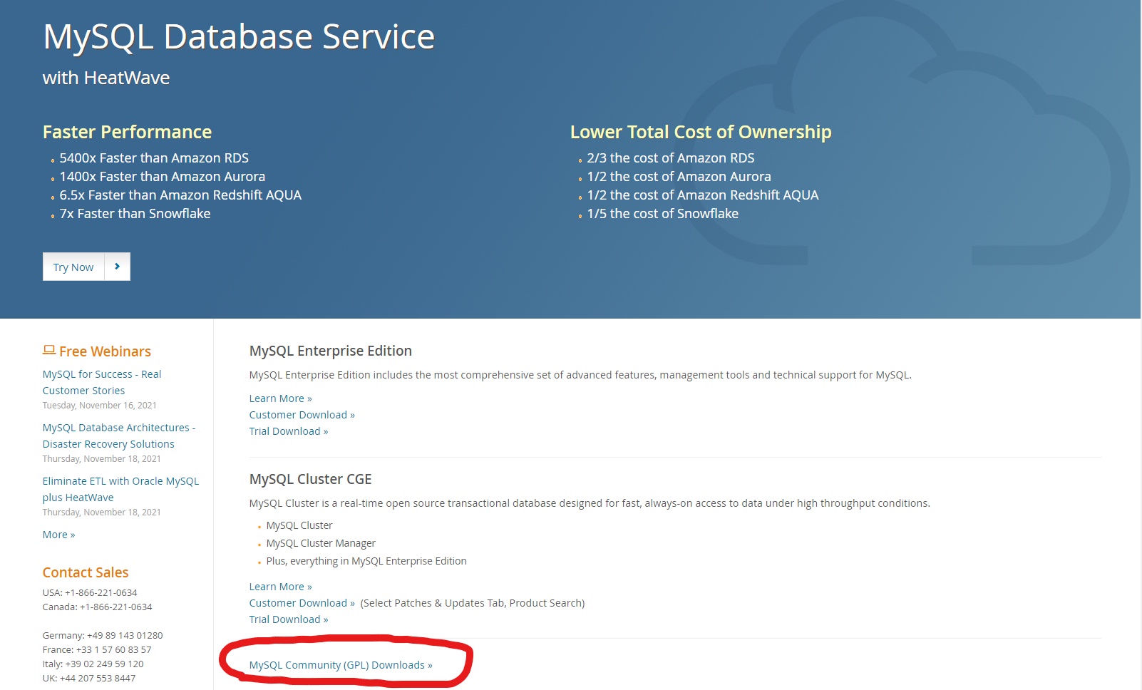Open Eliminate ETL with Oracle MySQL plus HeatWave link
Screen dimensions: 1142x690
(x=120, y=489)
